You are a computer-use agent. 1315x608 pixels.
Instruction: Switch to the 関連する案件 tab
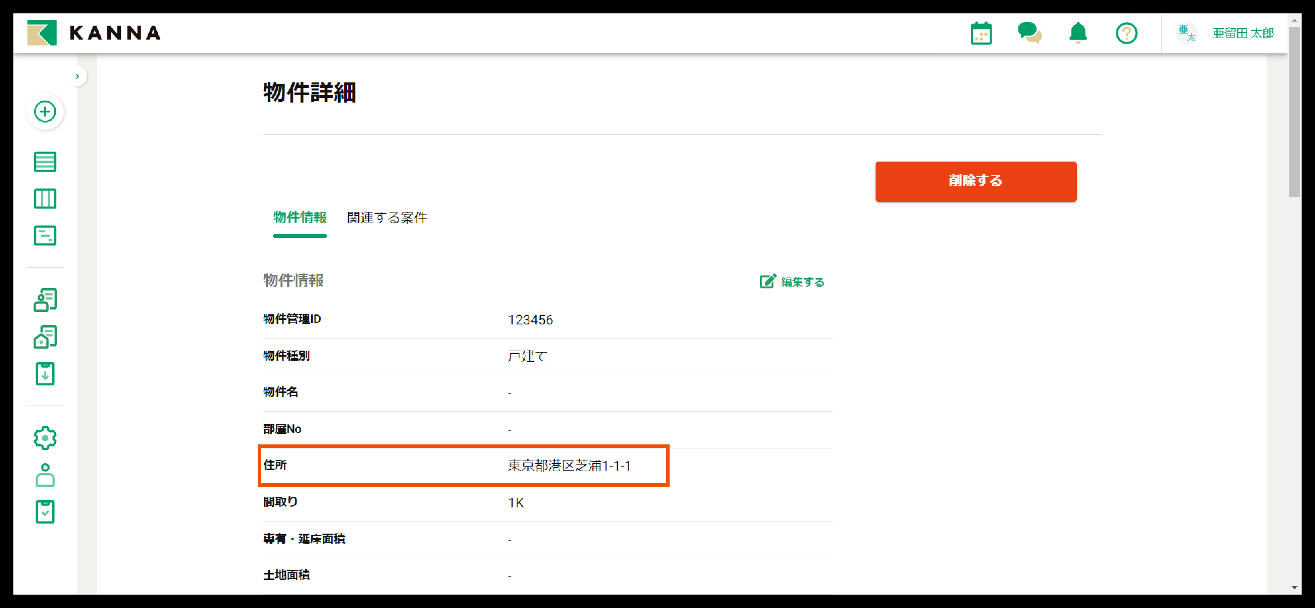[387, 218]
